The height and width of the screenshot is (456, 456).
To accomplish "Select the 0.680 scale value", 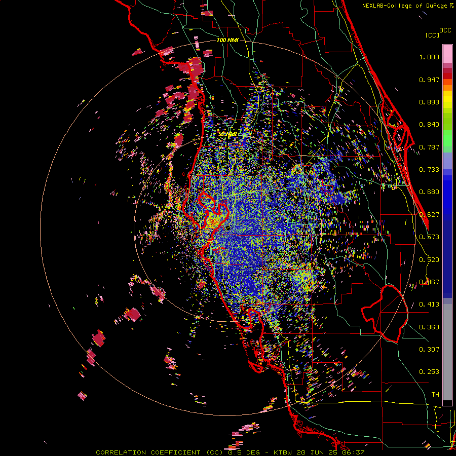I will [x=429, y=192].
